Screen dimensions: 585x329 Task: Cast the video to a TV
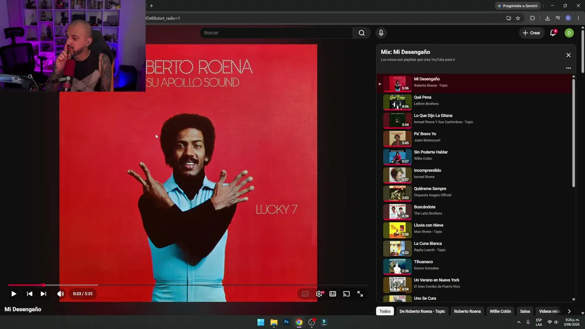[346, 294]
